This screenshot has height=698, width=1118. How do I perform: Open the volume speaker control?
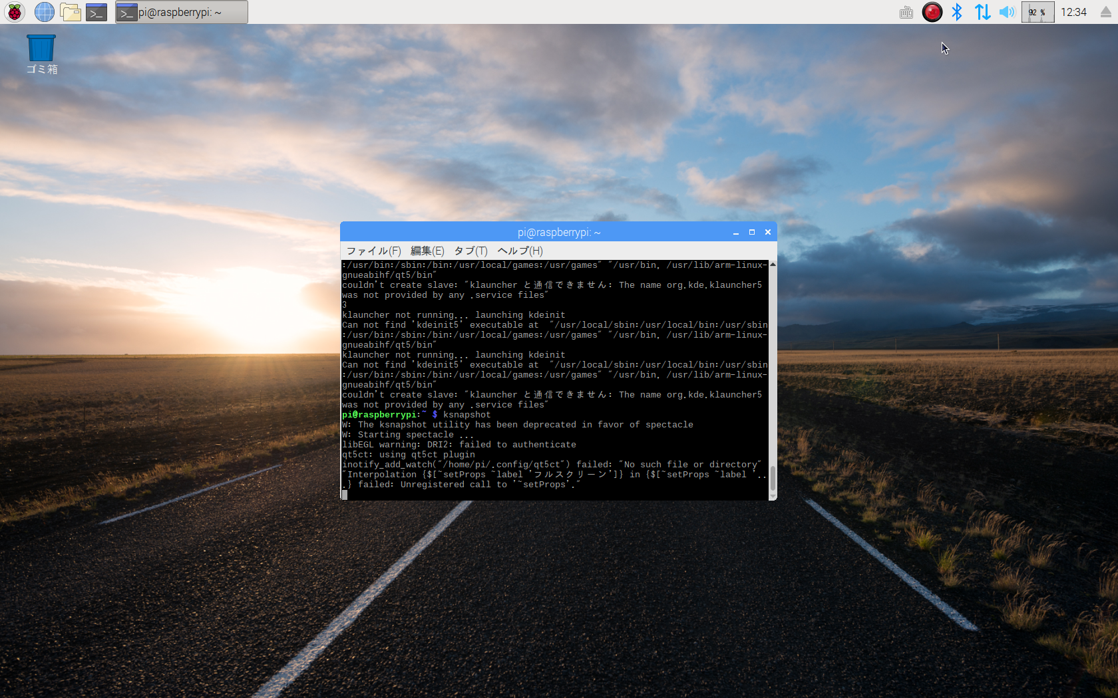pyautogui.click(x=1007, y=12)
